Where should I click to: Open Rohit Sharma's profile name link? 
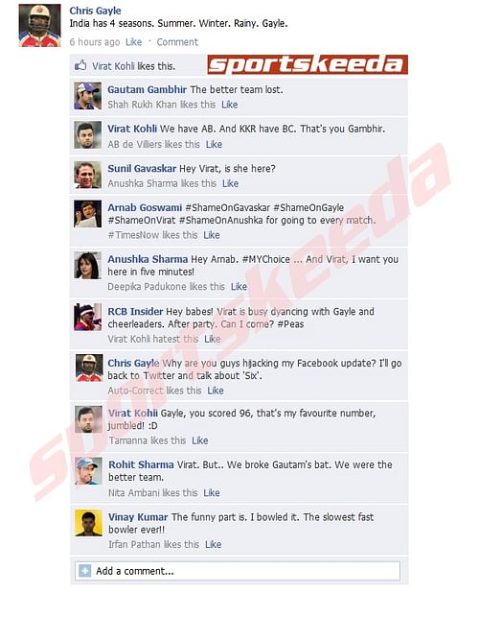click(x=141, y=464)
